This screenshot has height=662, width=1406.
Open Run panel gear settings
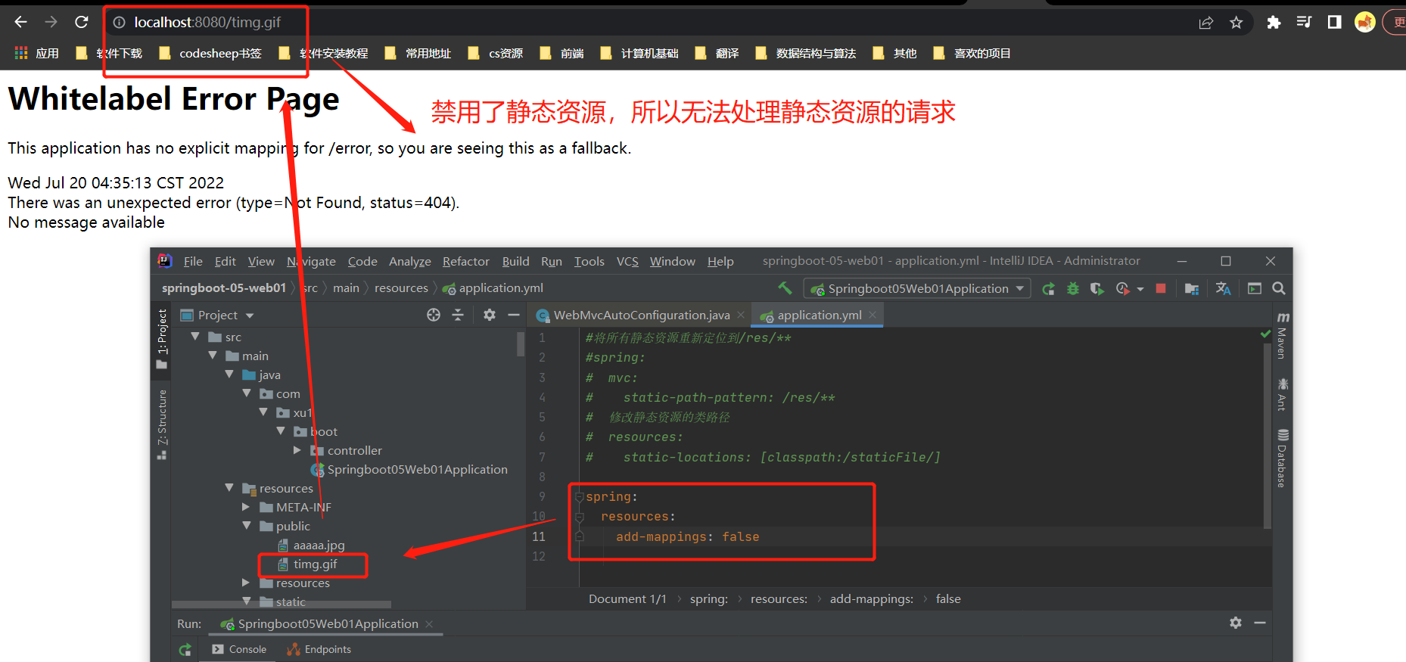(1236, 623)
